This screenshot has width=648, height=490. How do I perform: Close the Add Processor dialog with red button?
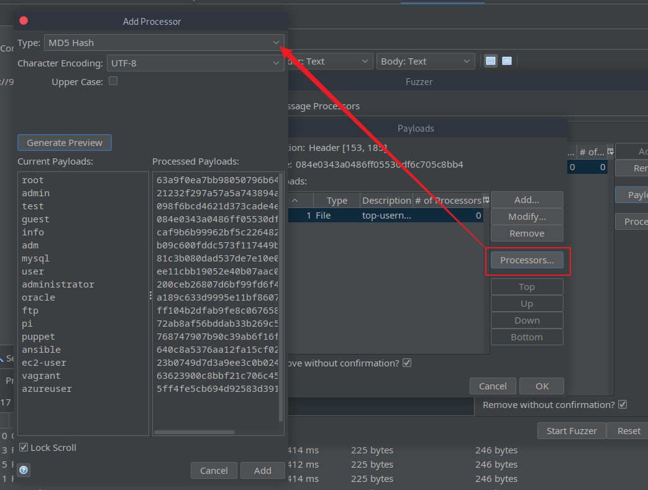[24, 20]
